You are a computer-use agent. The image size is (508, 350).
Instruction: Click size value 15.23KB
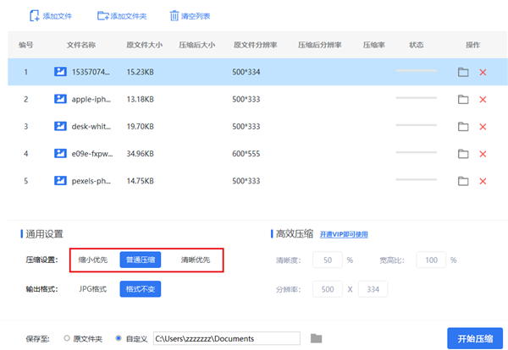140,72
